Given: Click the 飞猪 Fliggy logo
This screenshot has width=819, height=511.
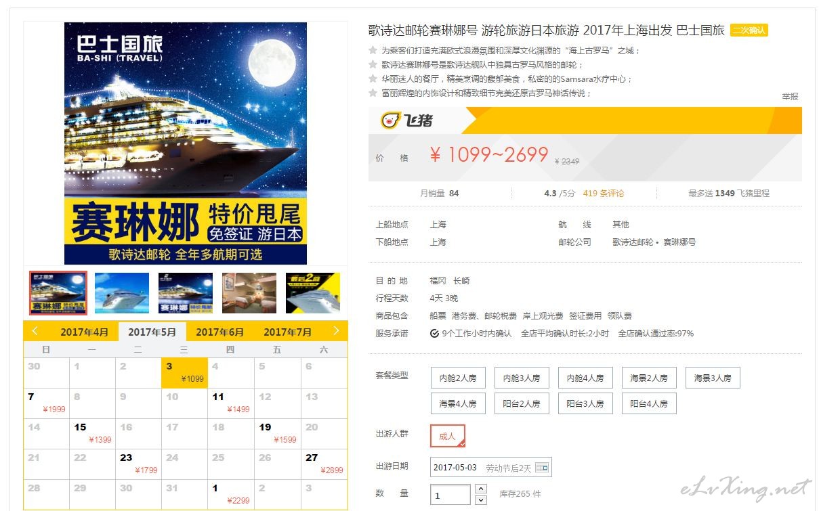Looking at the screenshot, I should pos(406,120).
